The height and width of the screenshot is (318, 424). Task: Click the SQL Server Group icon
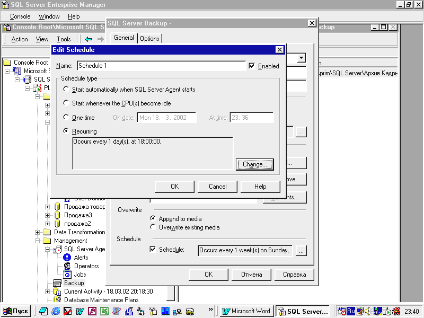point(27,79)
